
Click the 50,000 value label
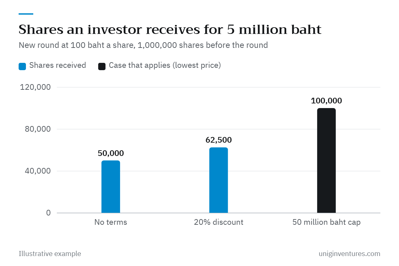point(111,153)
